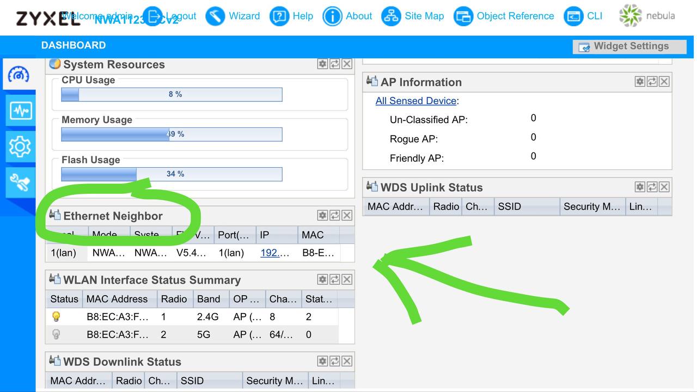Image resolution: width=697 pixels, height=392 pixels.
Task: Click the Widget Settings button
Action: (x=629, y=46)
